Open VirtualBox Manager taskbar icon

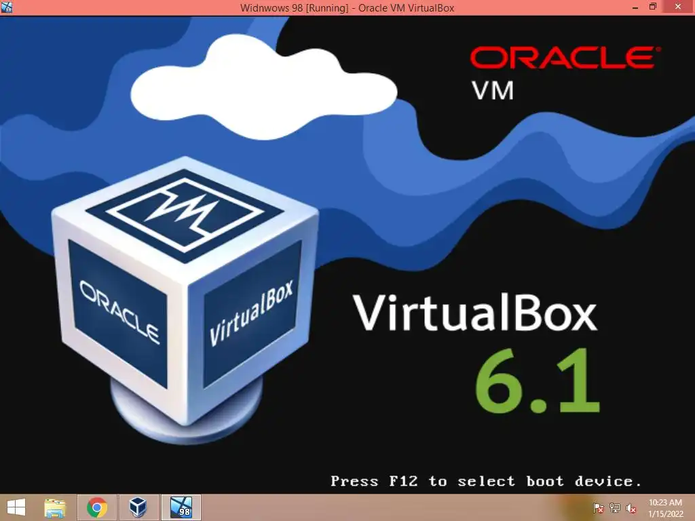(x=138, y=507)
